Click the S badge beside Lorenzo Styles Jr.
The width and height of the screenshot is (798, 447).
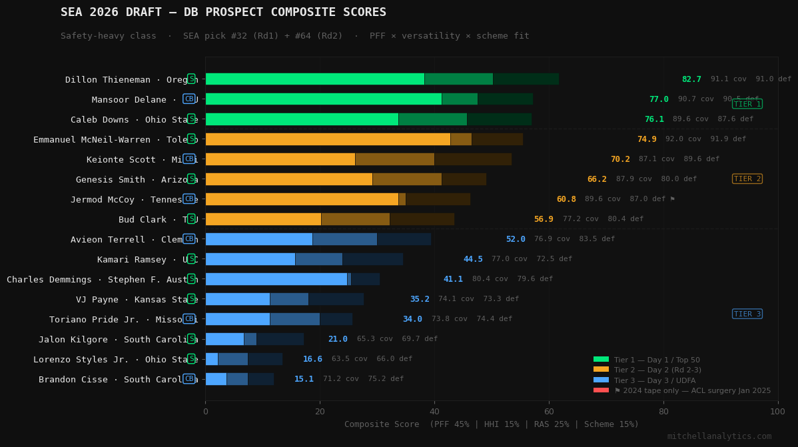tap(191, 358)
